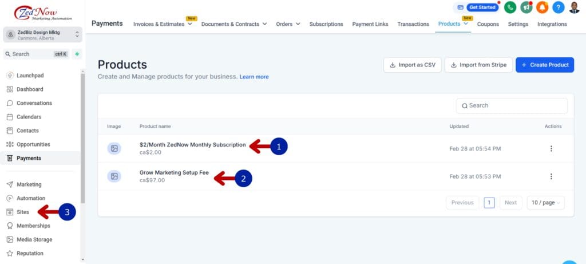Click the ca$2.00 price text
The height and width of the screenshot is (264, 586).
pyautogui.click(x=151, y=152)
